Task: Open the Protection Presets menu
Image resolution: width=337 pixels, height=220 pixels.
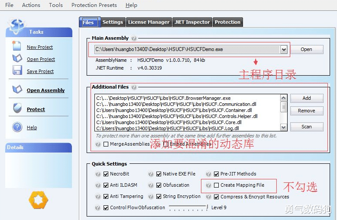Action: (94, 5)
